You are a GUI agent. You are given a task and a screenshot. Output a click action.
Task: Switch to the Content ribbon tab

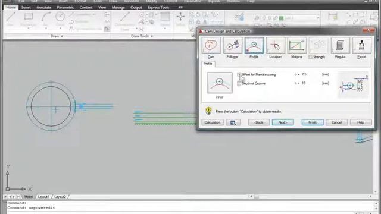86,7
